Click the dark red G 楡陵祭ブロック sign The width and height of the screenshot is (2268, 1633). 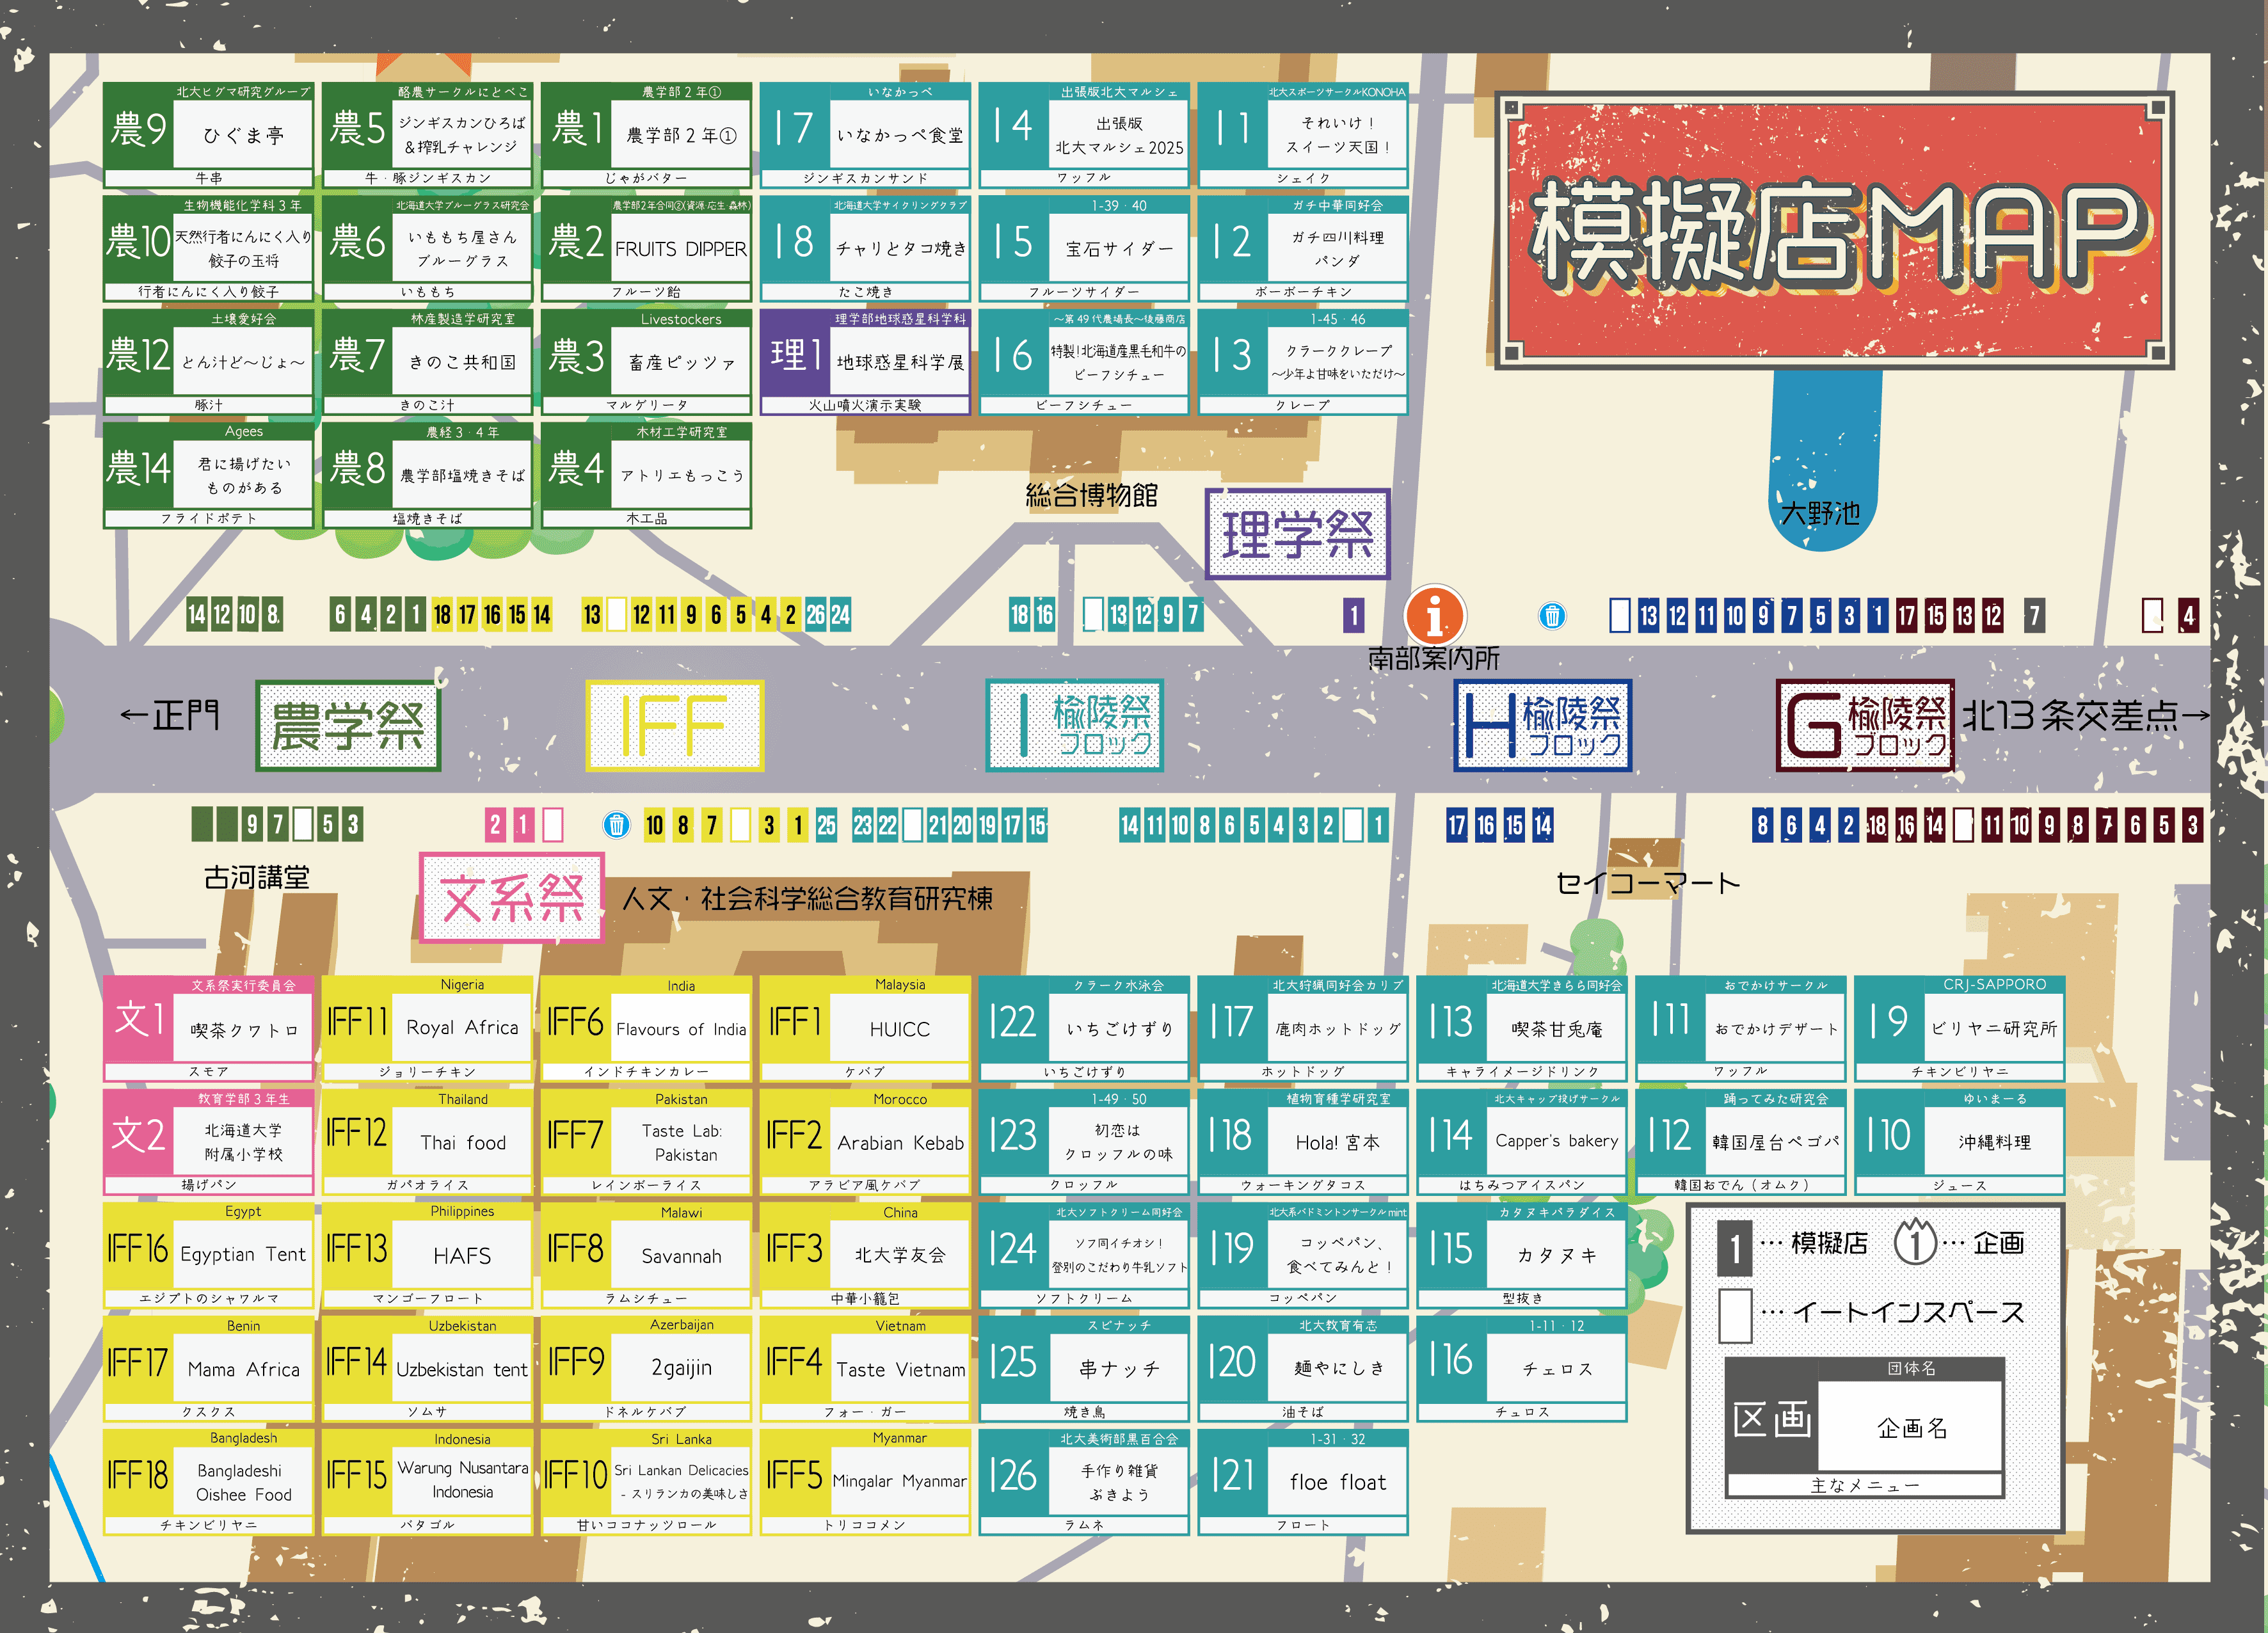(1865, 725)
